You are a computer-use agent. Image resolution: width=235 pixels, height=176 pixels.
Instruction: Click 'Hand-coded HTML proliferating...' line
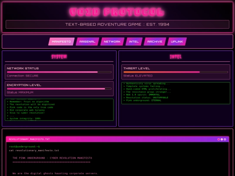point(147,89)
